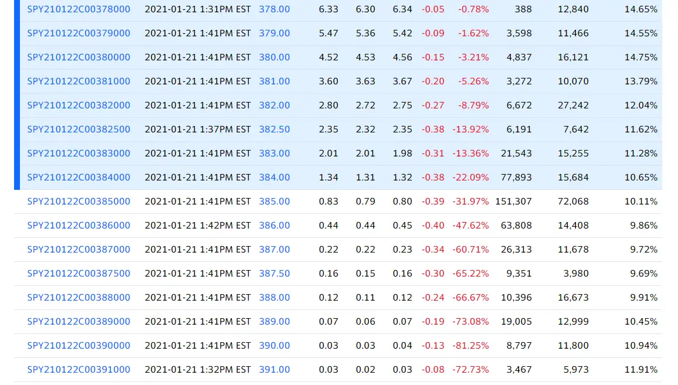
Task: Click strike price 380.00
Action: (x=274, y=57)
